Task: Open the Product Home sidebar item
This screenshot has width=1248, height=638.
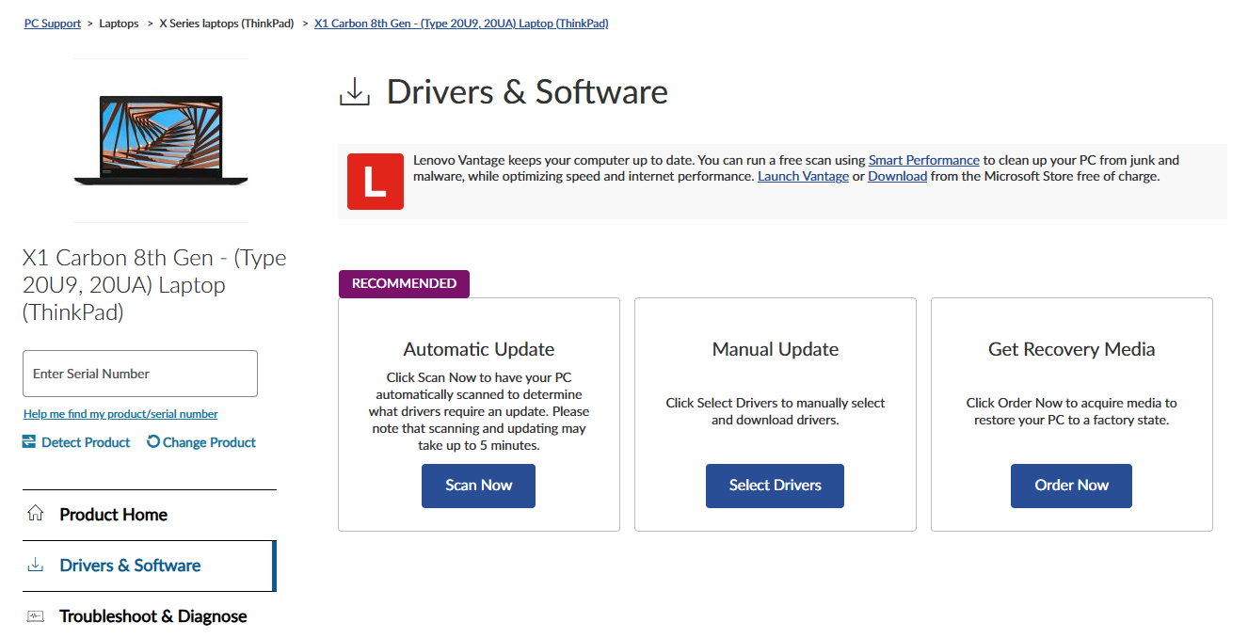Action: pyautogui.click(x=150, y=515)
